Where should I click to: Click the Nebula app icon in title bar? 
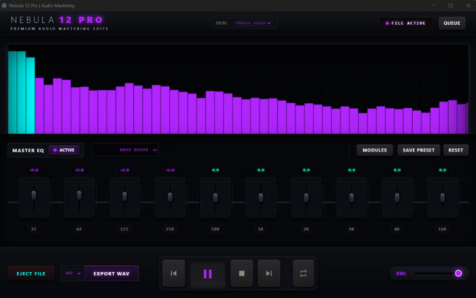click(4, 6)
